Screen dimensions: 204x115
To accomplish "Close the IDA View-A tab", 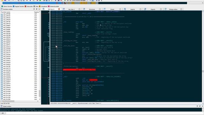I will (59, 9).
